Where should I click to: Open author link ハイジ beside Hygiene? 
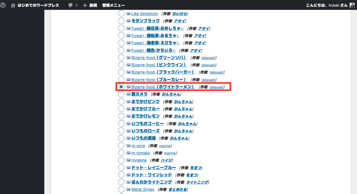166,160
